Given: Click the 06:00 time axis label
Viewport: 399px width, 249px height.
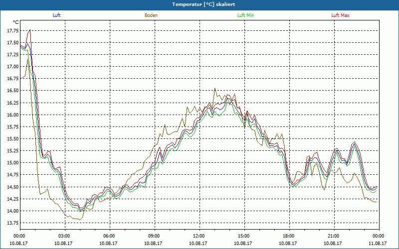Looking at the screenshot, I should click(x=110, y=236).
